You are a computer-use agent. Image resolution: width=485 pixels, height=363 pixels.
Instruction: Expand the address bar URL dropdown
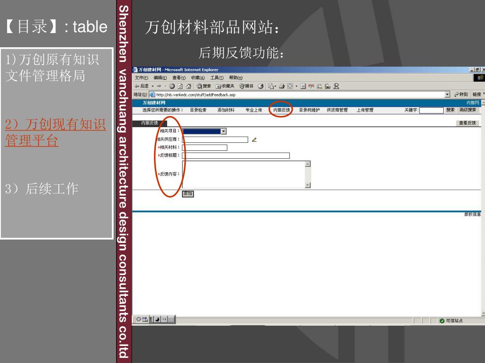tap(447, 95)
